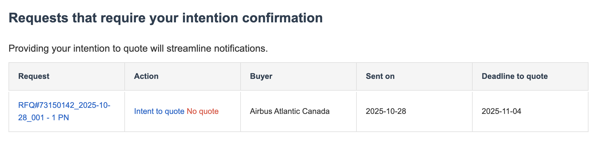This screenshot has height=142, width=597.
Task: Click the word "Requests" in the page heading
Action: (x=38, y=18)
